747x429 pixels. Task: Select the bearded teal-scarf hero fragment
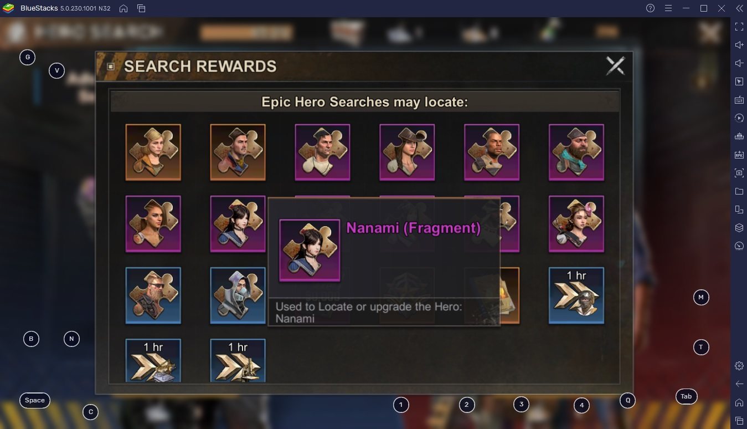pos(576,152)
